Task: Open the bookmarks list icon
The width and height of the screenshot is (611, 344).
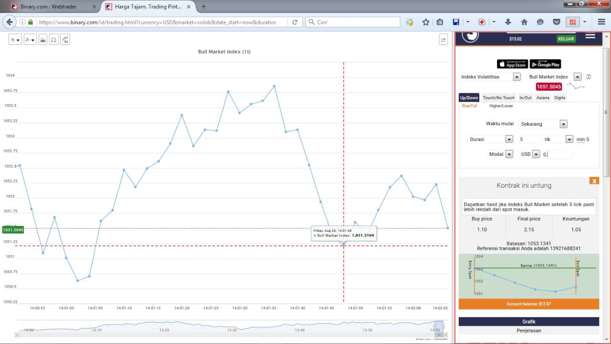Action: tap(440, 22)
